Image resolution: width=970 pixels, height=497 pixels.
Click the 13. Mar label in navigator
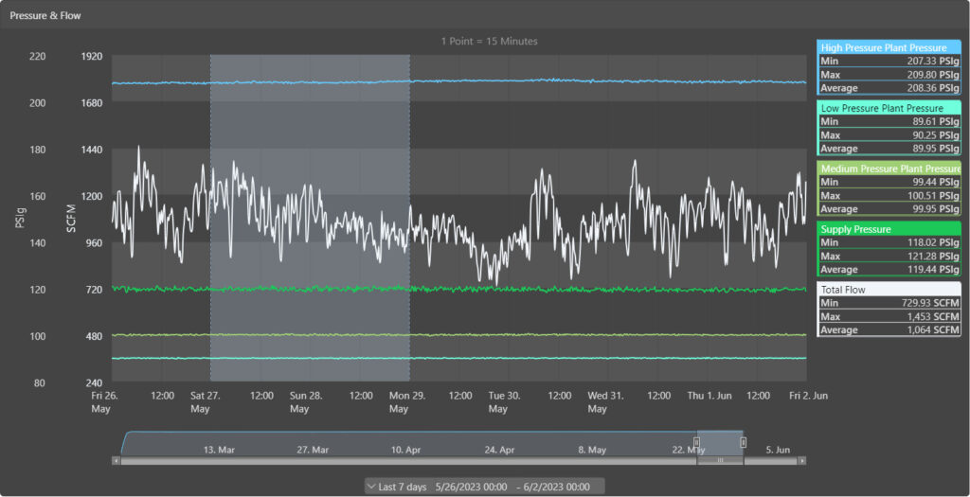pyautogui.click(x=220, y=450)
